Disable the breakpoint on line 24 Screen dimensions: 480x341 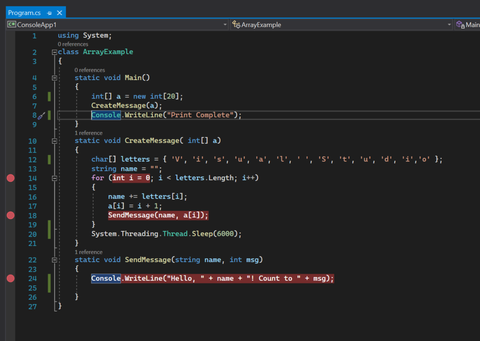(x=10, y=278)
